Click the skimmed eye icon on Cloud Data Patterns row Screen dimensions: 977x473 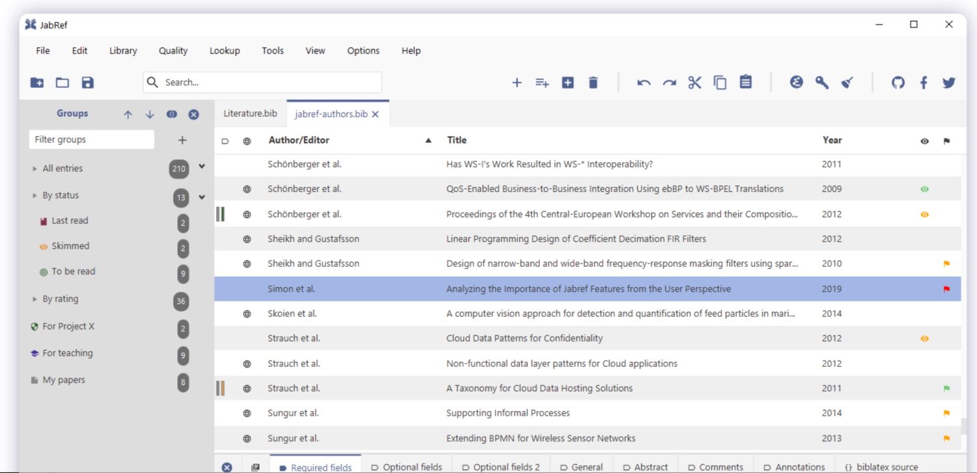tap(924, 338)
